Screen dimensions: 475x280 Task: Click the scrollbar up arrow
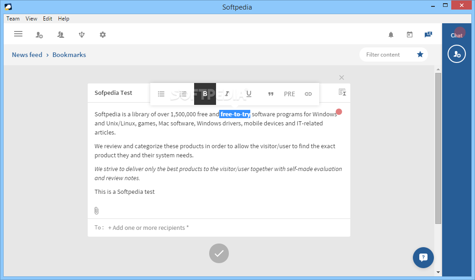click(x=438, y=69)
